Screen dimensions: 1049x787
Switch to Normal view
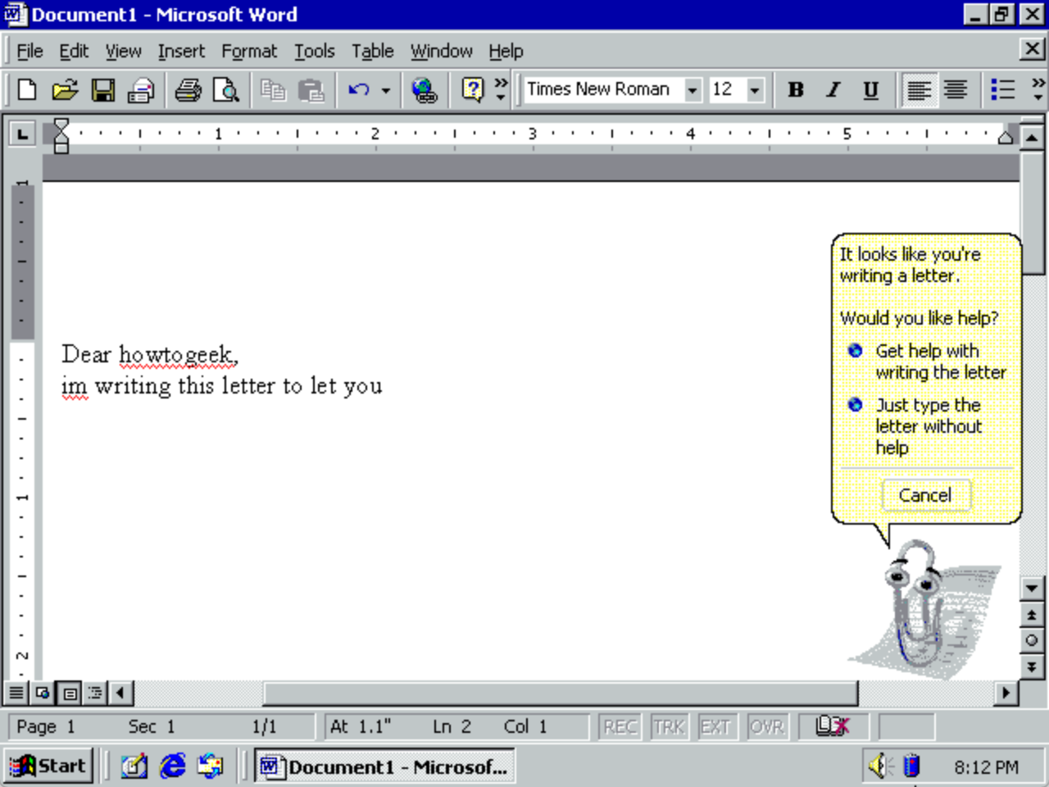coord(16,694)
